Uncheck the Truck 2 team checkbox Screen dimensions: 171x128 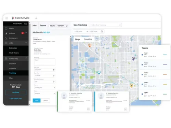click(x=142, y=65)
